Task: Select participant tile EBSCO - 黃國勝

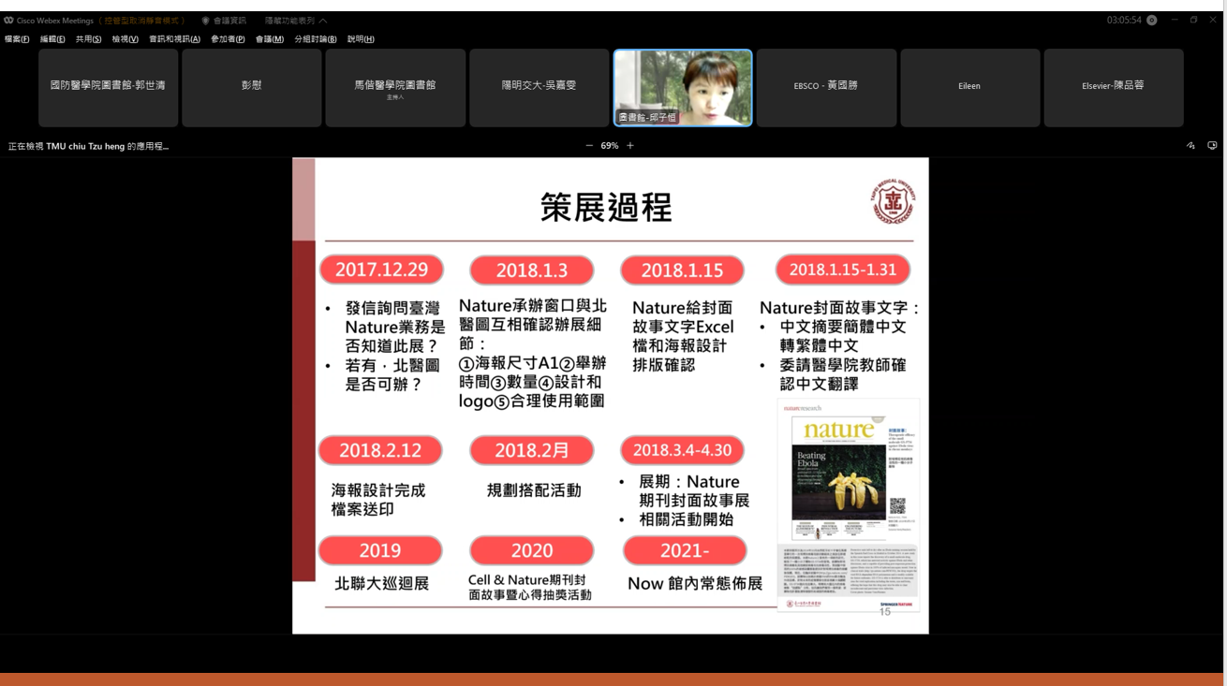Action: click(826, 88)
